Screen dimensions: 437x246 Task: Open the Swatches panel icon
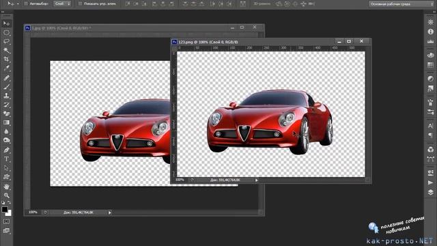coord(430,65)
